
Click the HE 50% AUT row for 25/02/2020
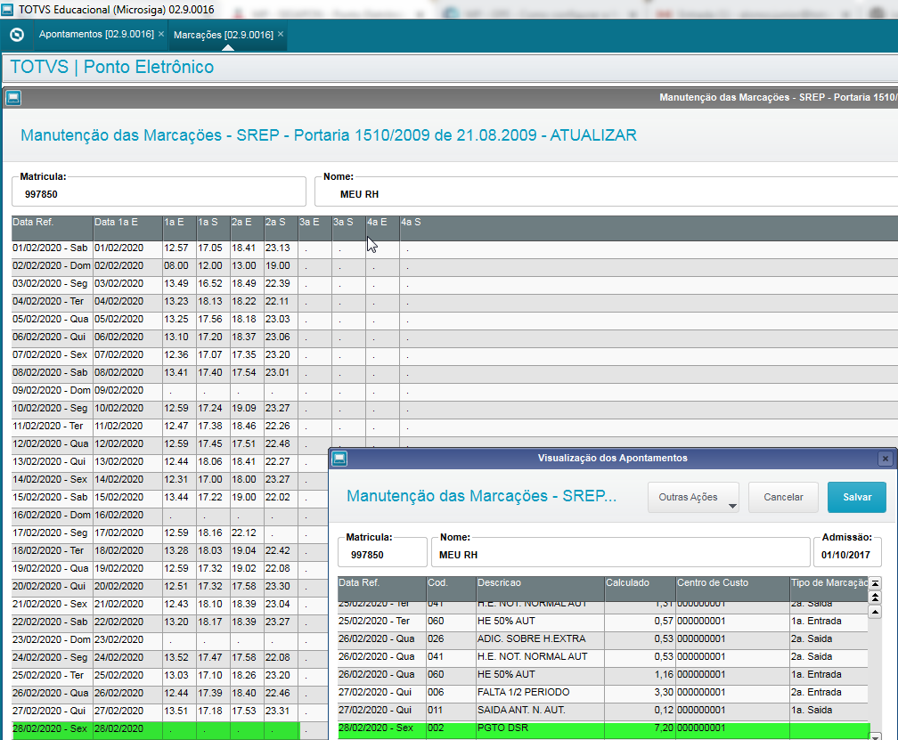coord(602,622)
